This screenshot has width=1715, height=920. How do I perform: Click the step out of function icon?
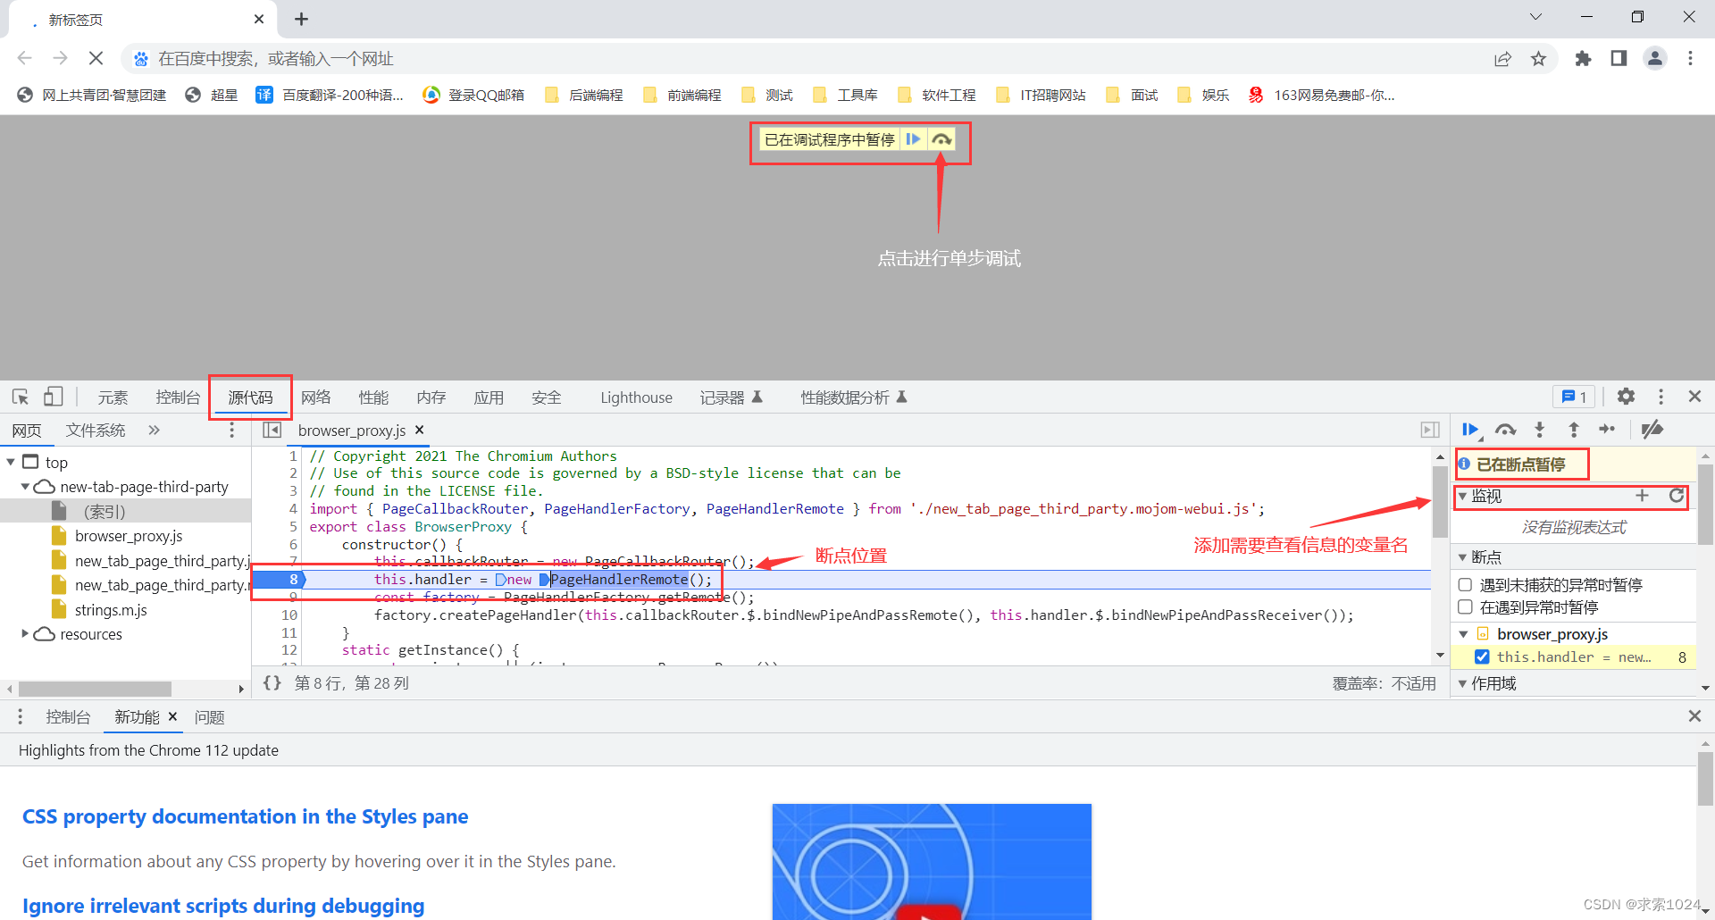pyautogui.click(x=1574, y=430)
